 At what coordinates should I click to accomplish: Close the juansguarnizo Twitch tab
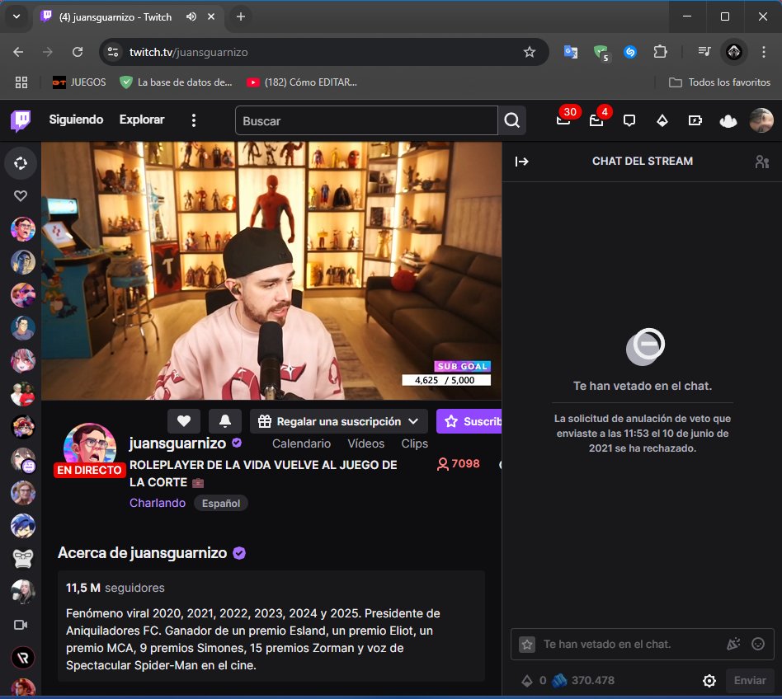coord(211,17)
